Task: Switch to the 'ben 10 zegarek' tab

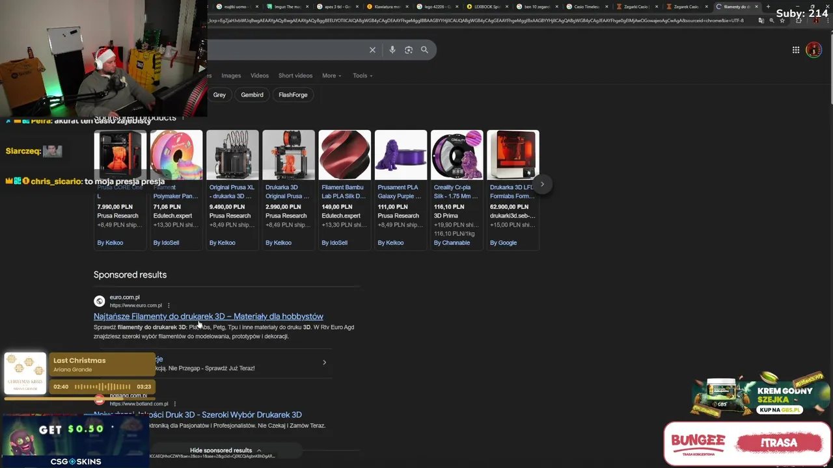Action: 537,6
